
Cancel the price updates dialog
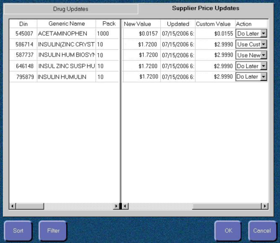click(x=262, y=230)
